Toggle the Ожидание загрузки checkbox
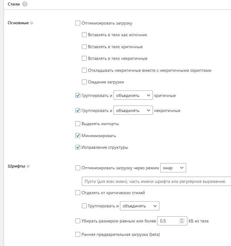 click(x=84, y=82)
